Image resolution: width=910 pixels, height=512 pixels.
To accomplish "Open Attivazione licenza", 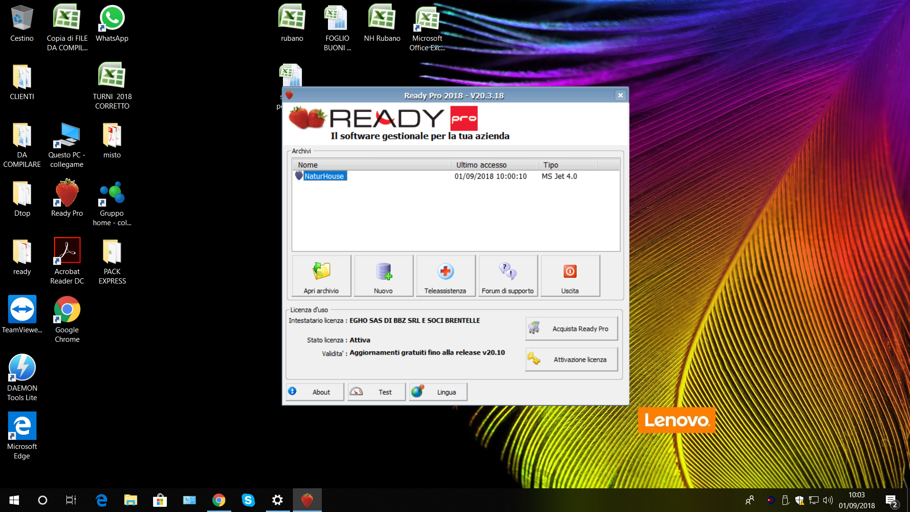I will coord(571,359).
